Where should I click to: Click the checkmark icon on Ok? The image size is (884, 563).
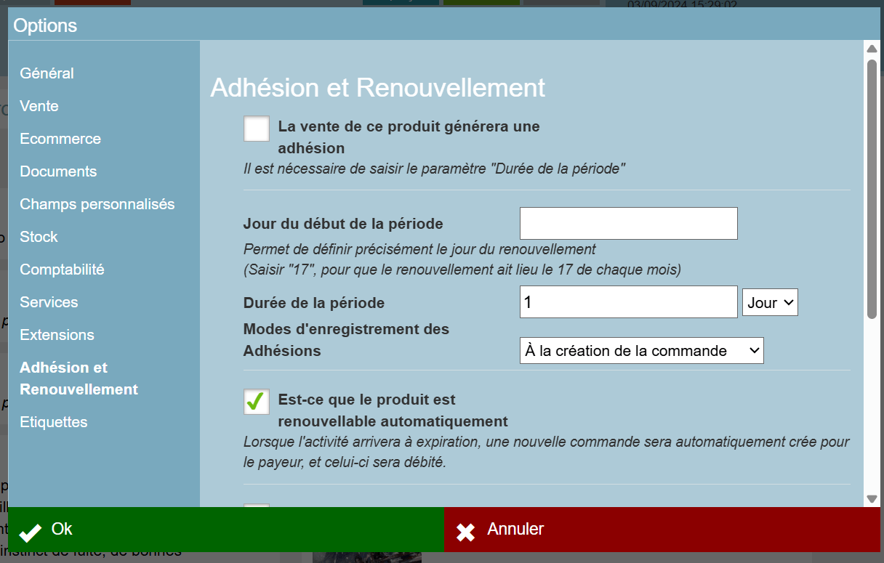(31, 532)
